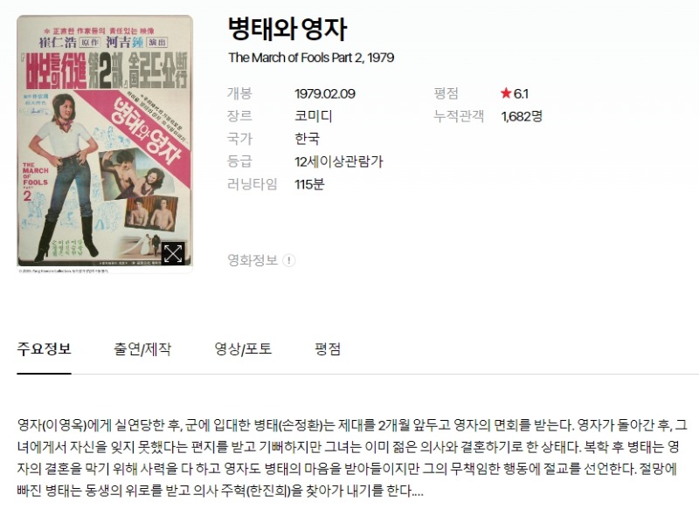
Task: Click the 12세이상관람가 rating text
Action: pyautogui.click(x=339, y=162)
